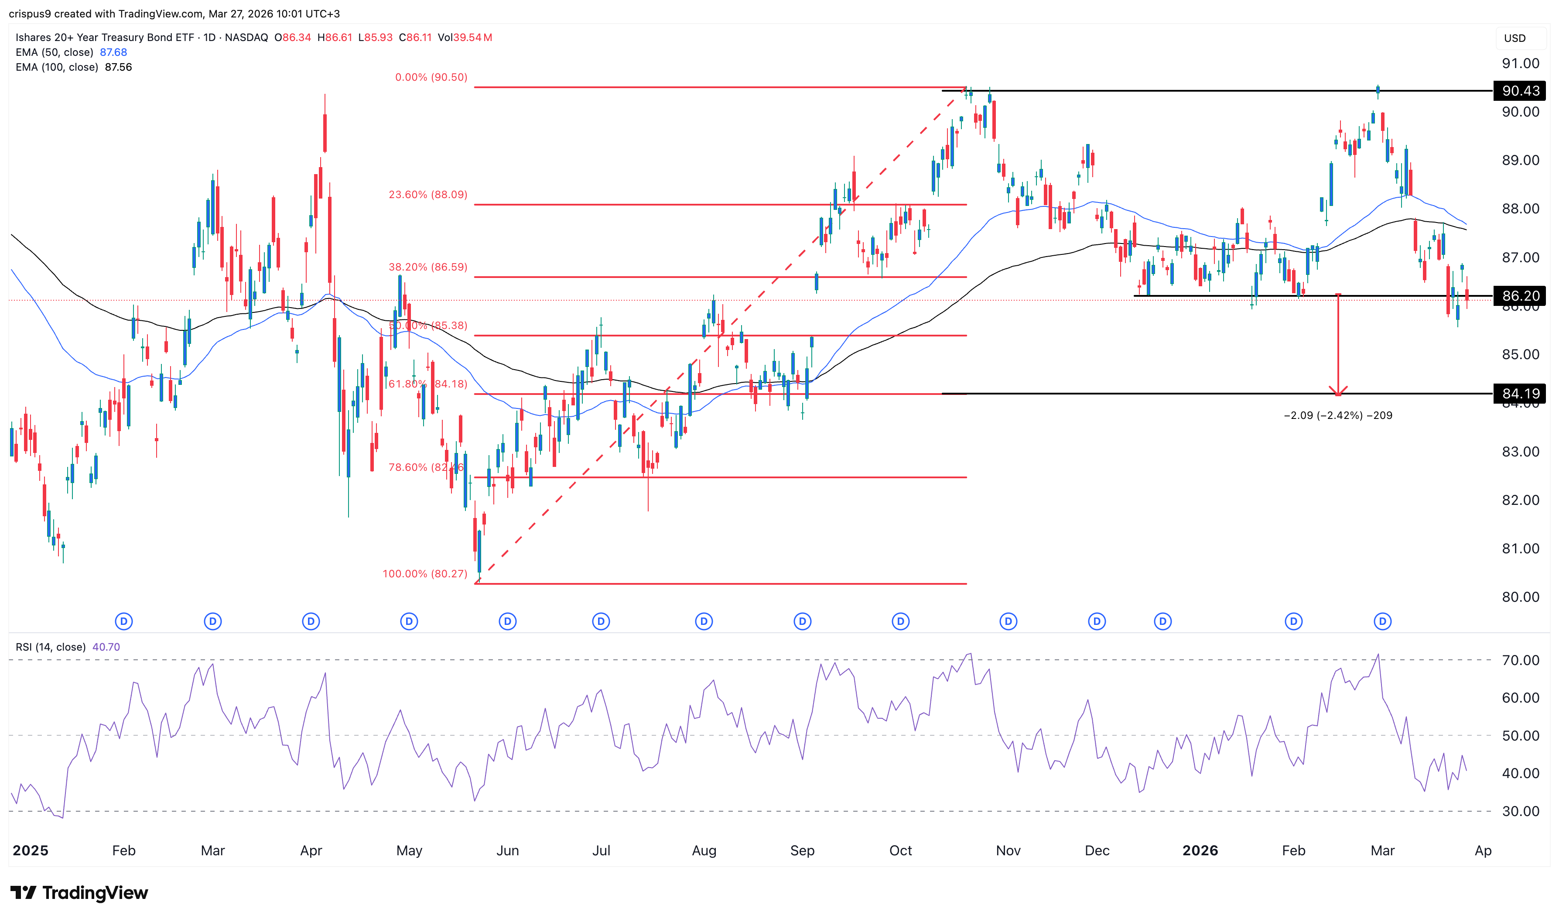Viewport: 1559px width, 919px height.
Task: Click the TradingView logo icon at bottom left
Action: point(23,892)
